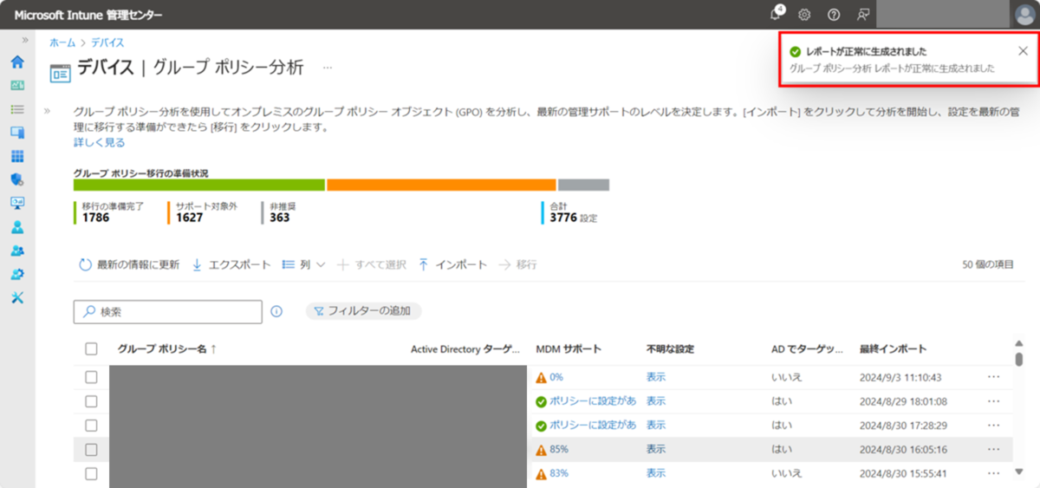This screenshot has width=1040, height=488.
Task: Tick checkbox for 2024/8/30 17:28:29 row
Action: click(91, 425)
